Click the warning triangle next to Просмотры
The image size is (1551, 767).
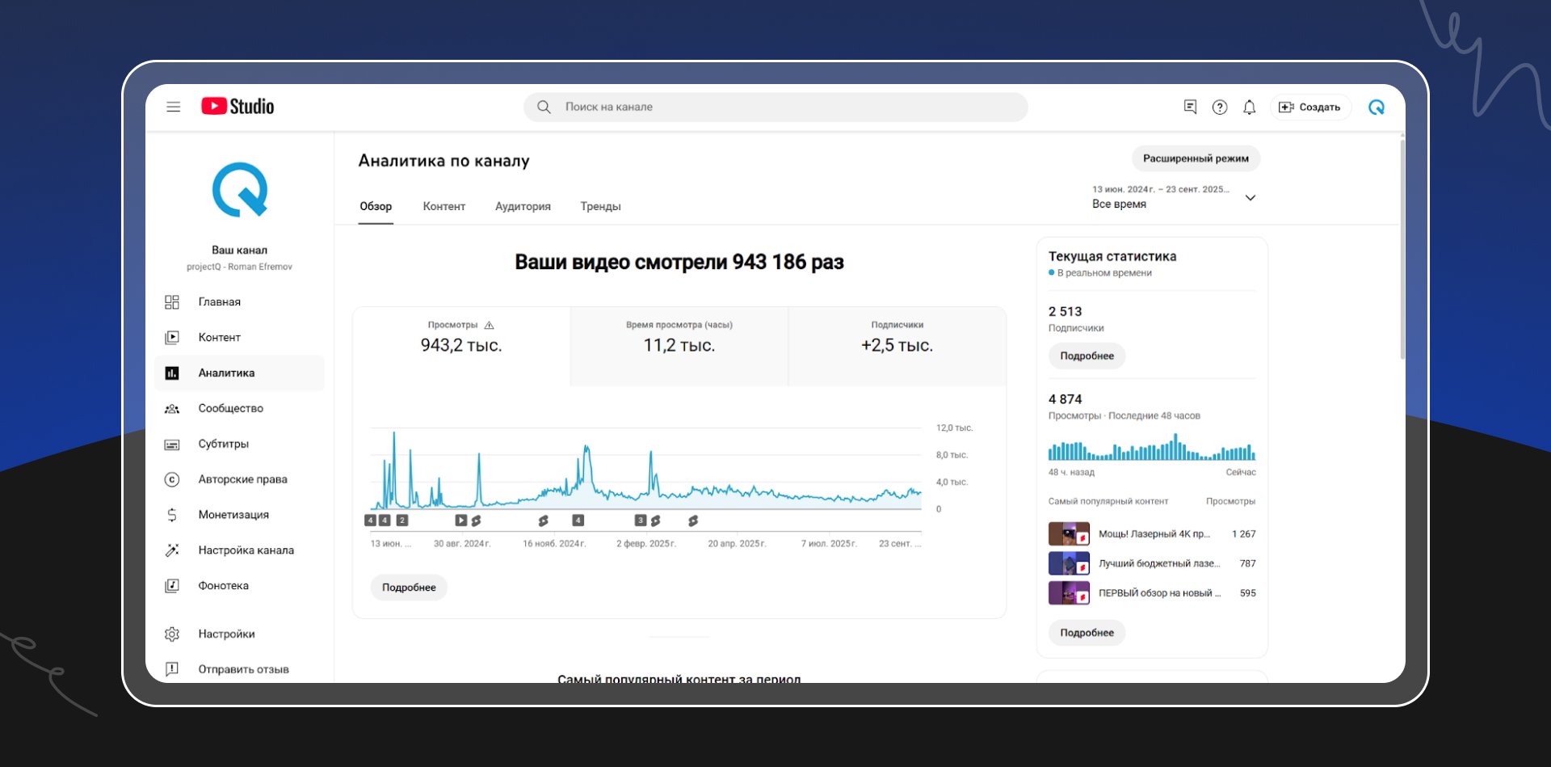tap(489, 325)
